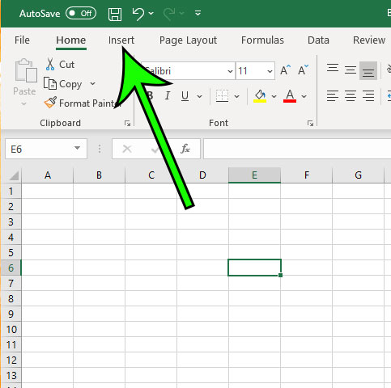Image resolution: width=391 pixels, height=388 pixels.
Task: Open the Data tab
Action: (x=318, y=40)
